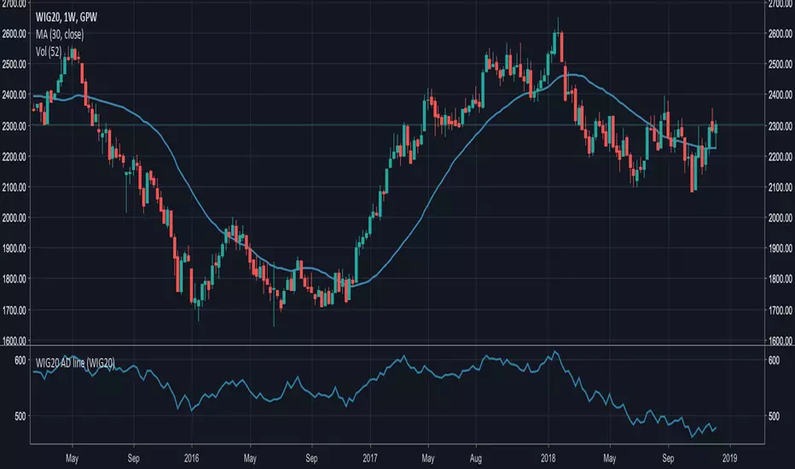Select the Vol (52) indicator label
The image size is (795, 469).
click(49, 51)
